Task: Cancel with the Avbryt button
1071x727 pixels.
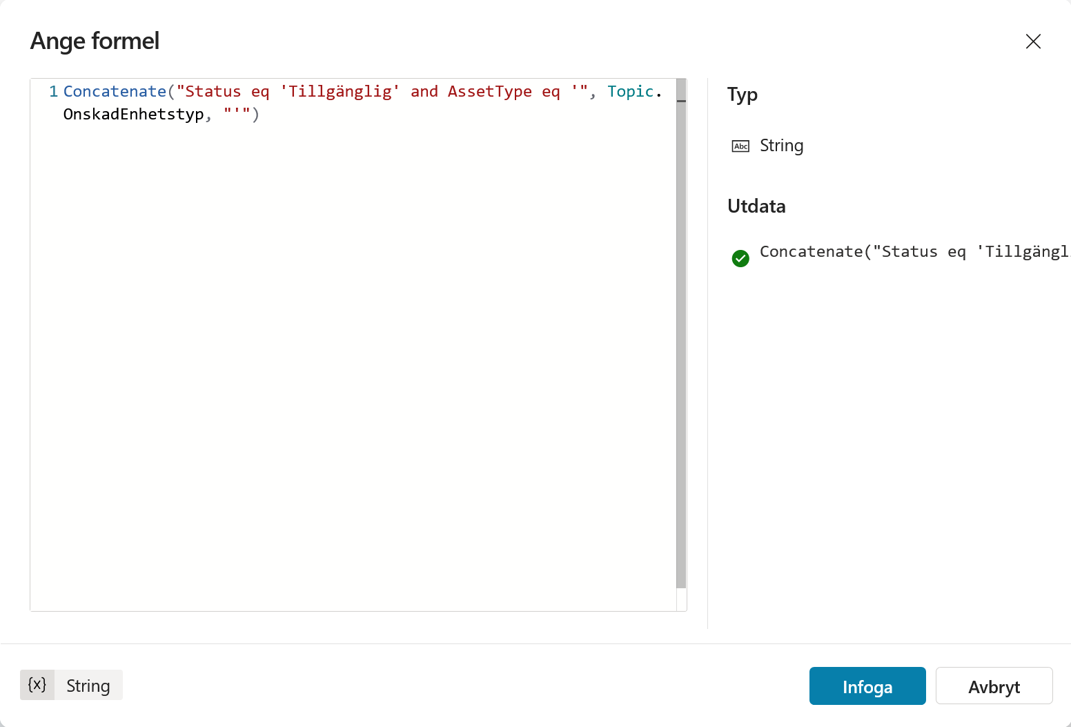Action: click(994, 686)
